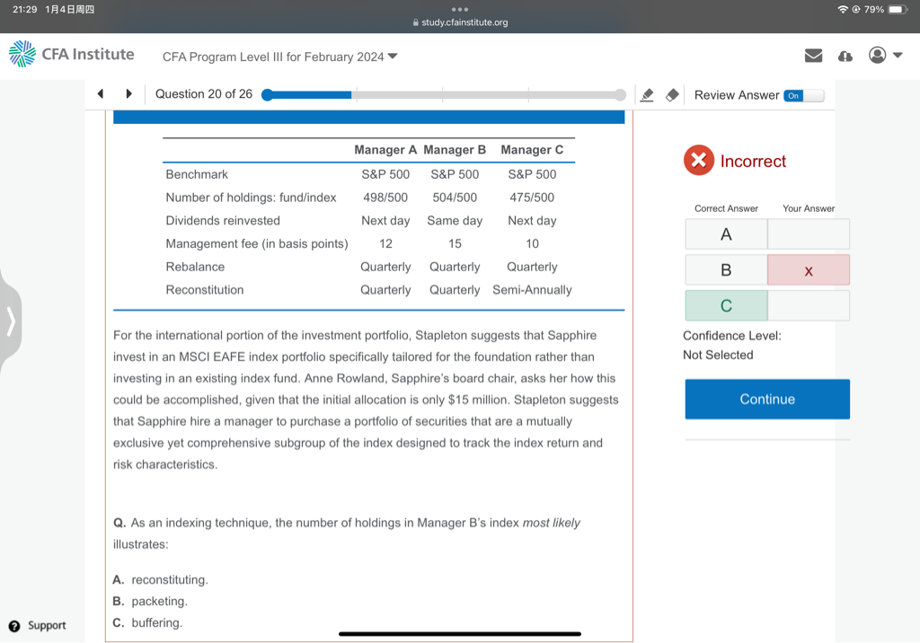
Task: Click Your Answer B box marked x
Action: point(808,269)
